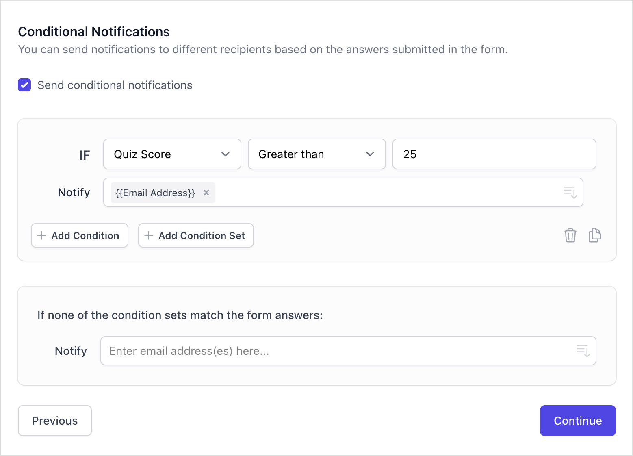633x456 pixels.
Task: Duplicate the condition set using copy icon
Action: click(594, 235)
